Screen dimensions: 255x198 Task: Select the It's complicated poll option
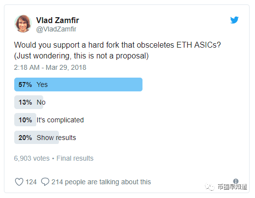coord(49,120)
